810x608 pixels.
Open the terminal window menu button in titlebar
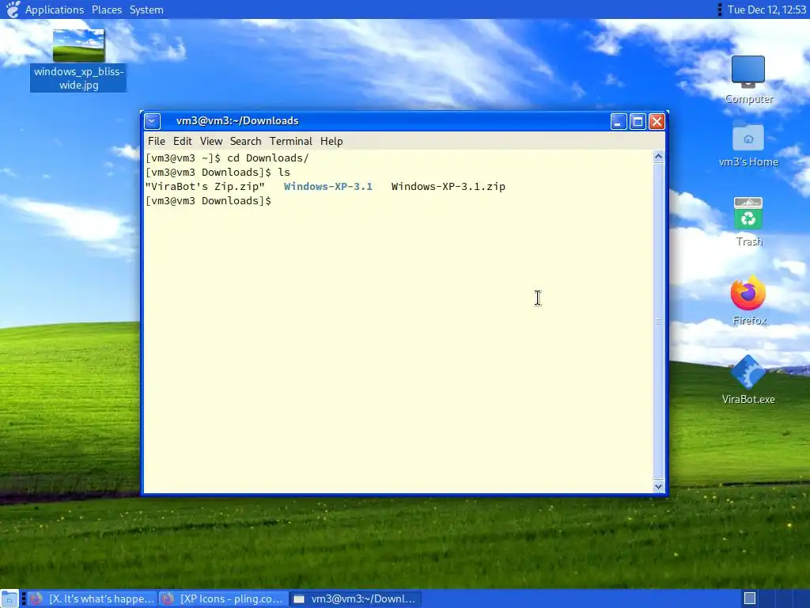[152, 121]
